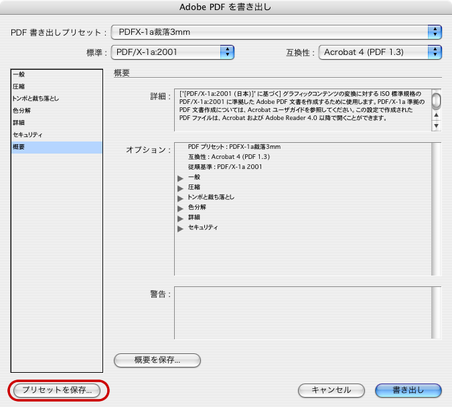Select セキュリティ in the left category list

pyautogui.click(x=56, y=135)
